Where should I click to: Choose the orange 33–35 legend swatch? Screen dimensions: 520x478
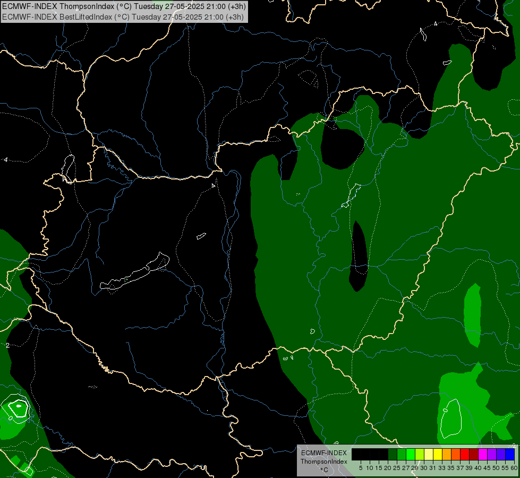447,454
